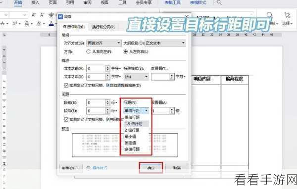Open the 会员专享 ribbon tab
The image size is (297, 189).
144,2
